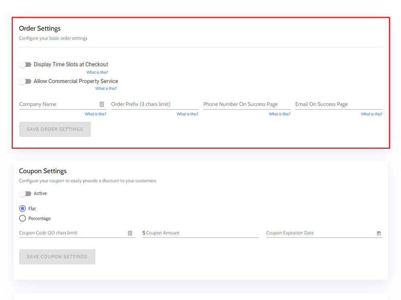Image resolution: width=401 pixels, height=300 pixels.
Task: Toggle Display Time Slots at Checkout switch
Action: [x=25, y=64]
